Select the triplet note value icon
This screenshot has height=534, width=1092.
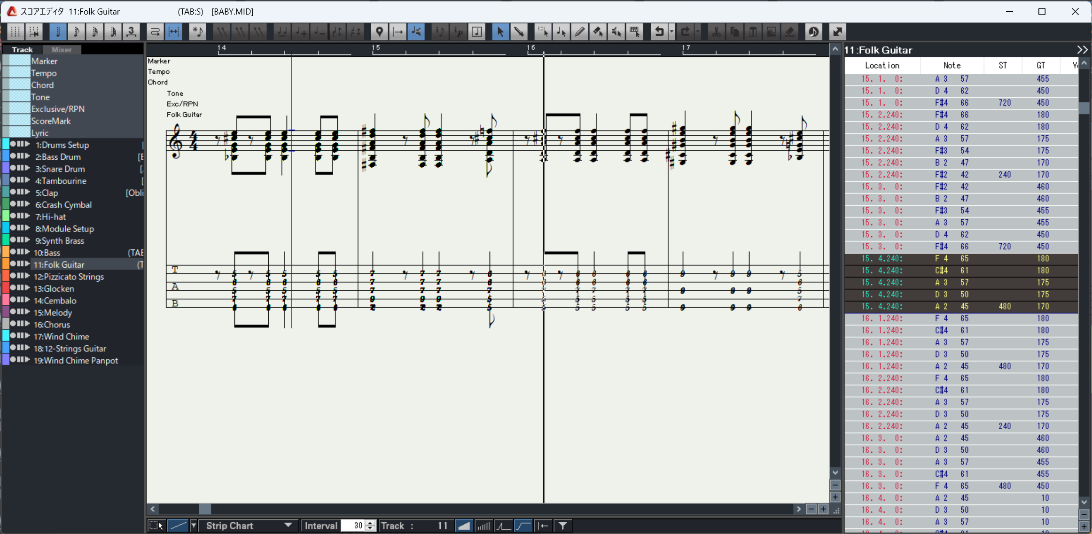[x=132, y=32]
